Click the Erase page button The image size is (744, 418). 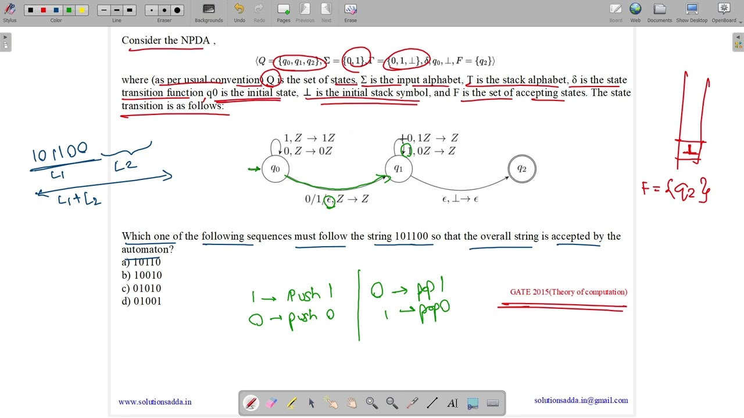(x=350, y=13)
